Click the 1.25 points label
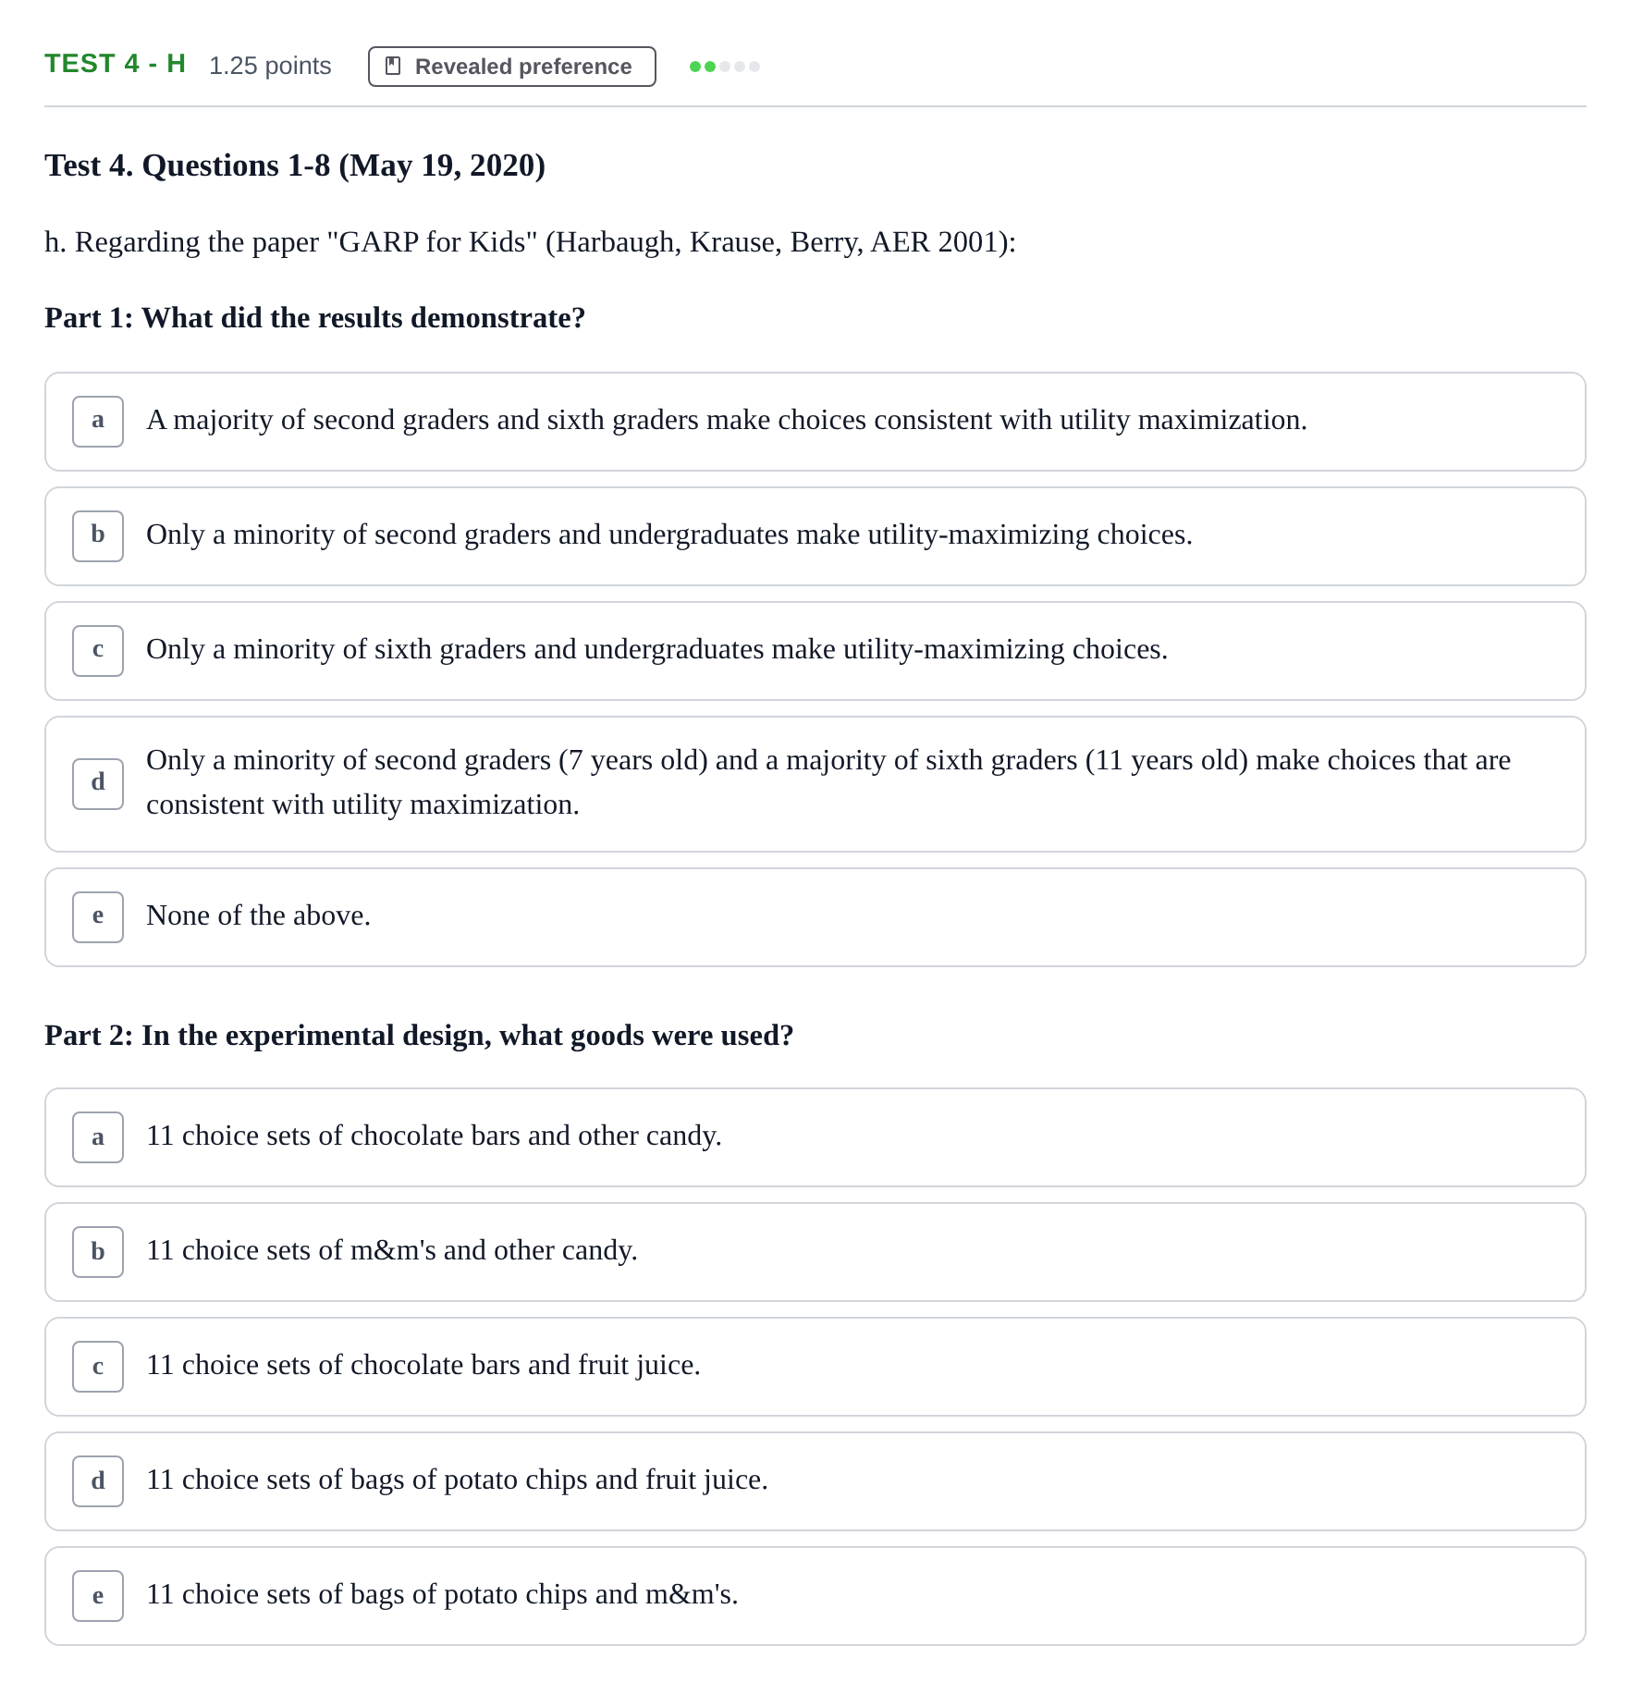This screenshot has width=1631, height=1707. coord(270,67)
